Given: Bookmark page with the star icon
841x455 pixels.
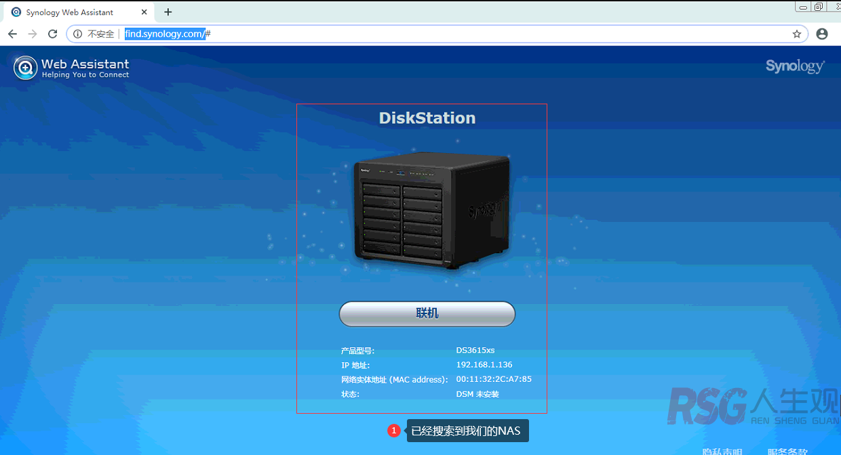Looking at the screenshot, I should pos(797,34).
